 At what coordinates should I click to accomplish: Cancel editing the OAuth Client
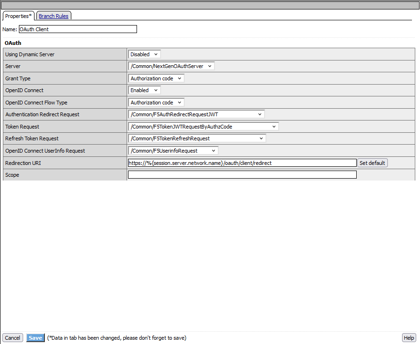coord(12,337)
